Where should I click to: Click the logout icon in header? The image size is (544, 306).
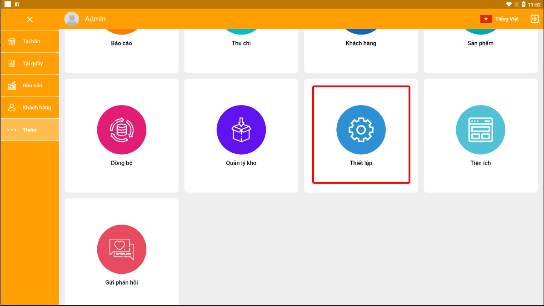(x=534, y=19)
